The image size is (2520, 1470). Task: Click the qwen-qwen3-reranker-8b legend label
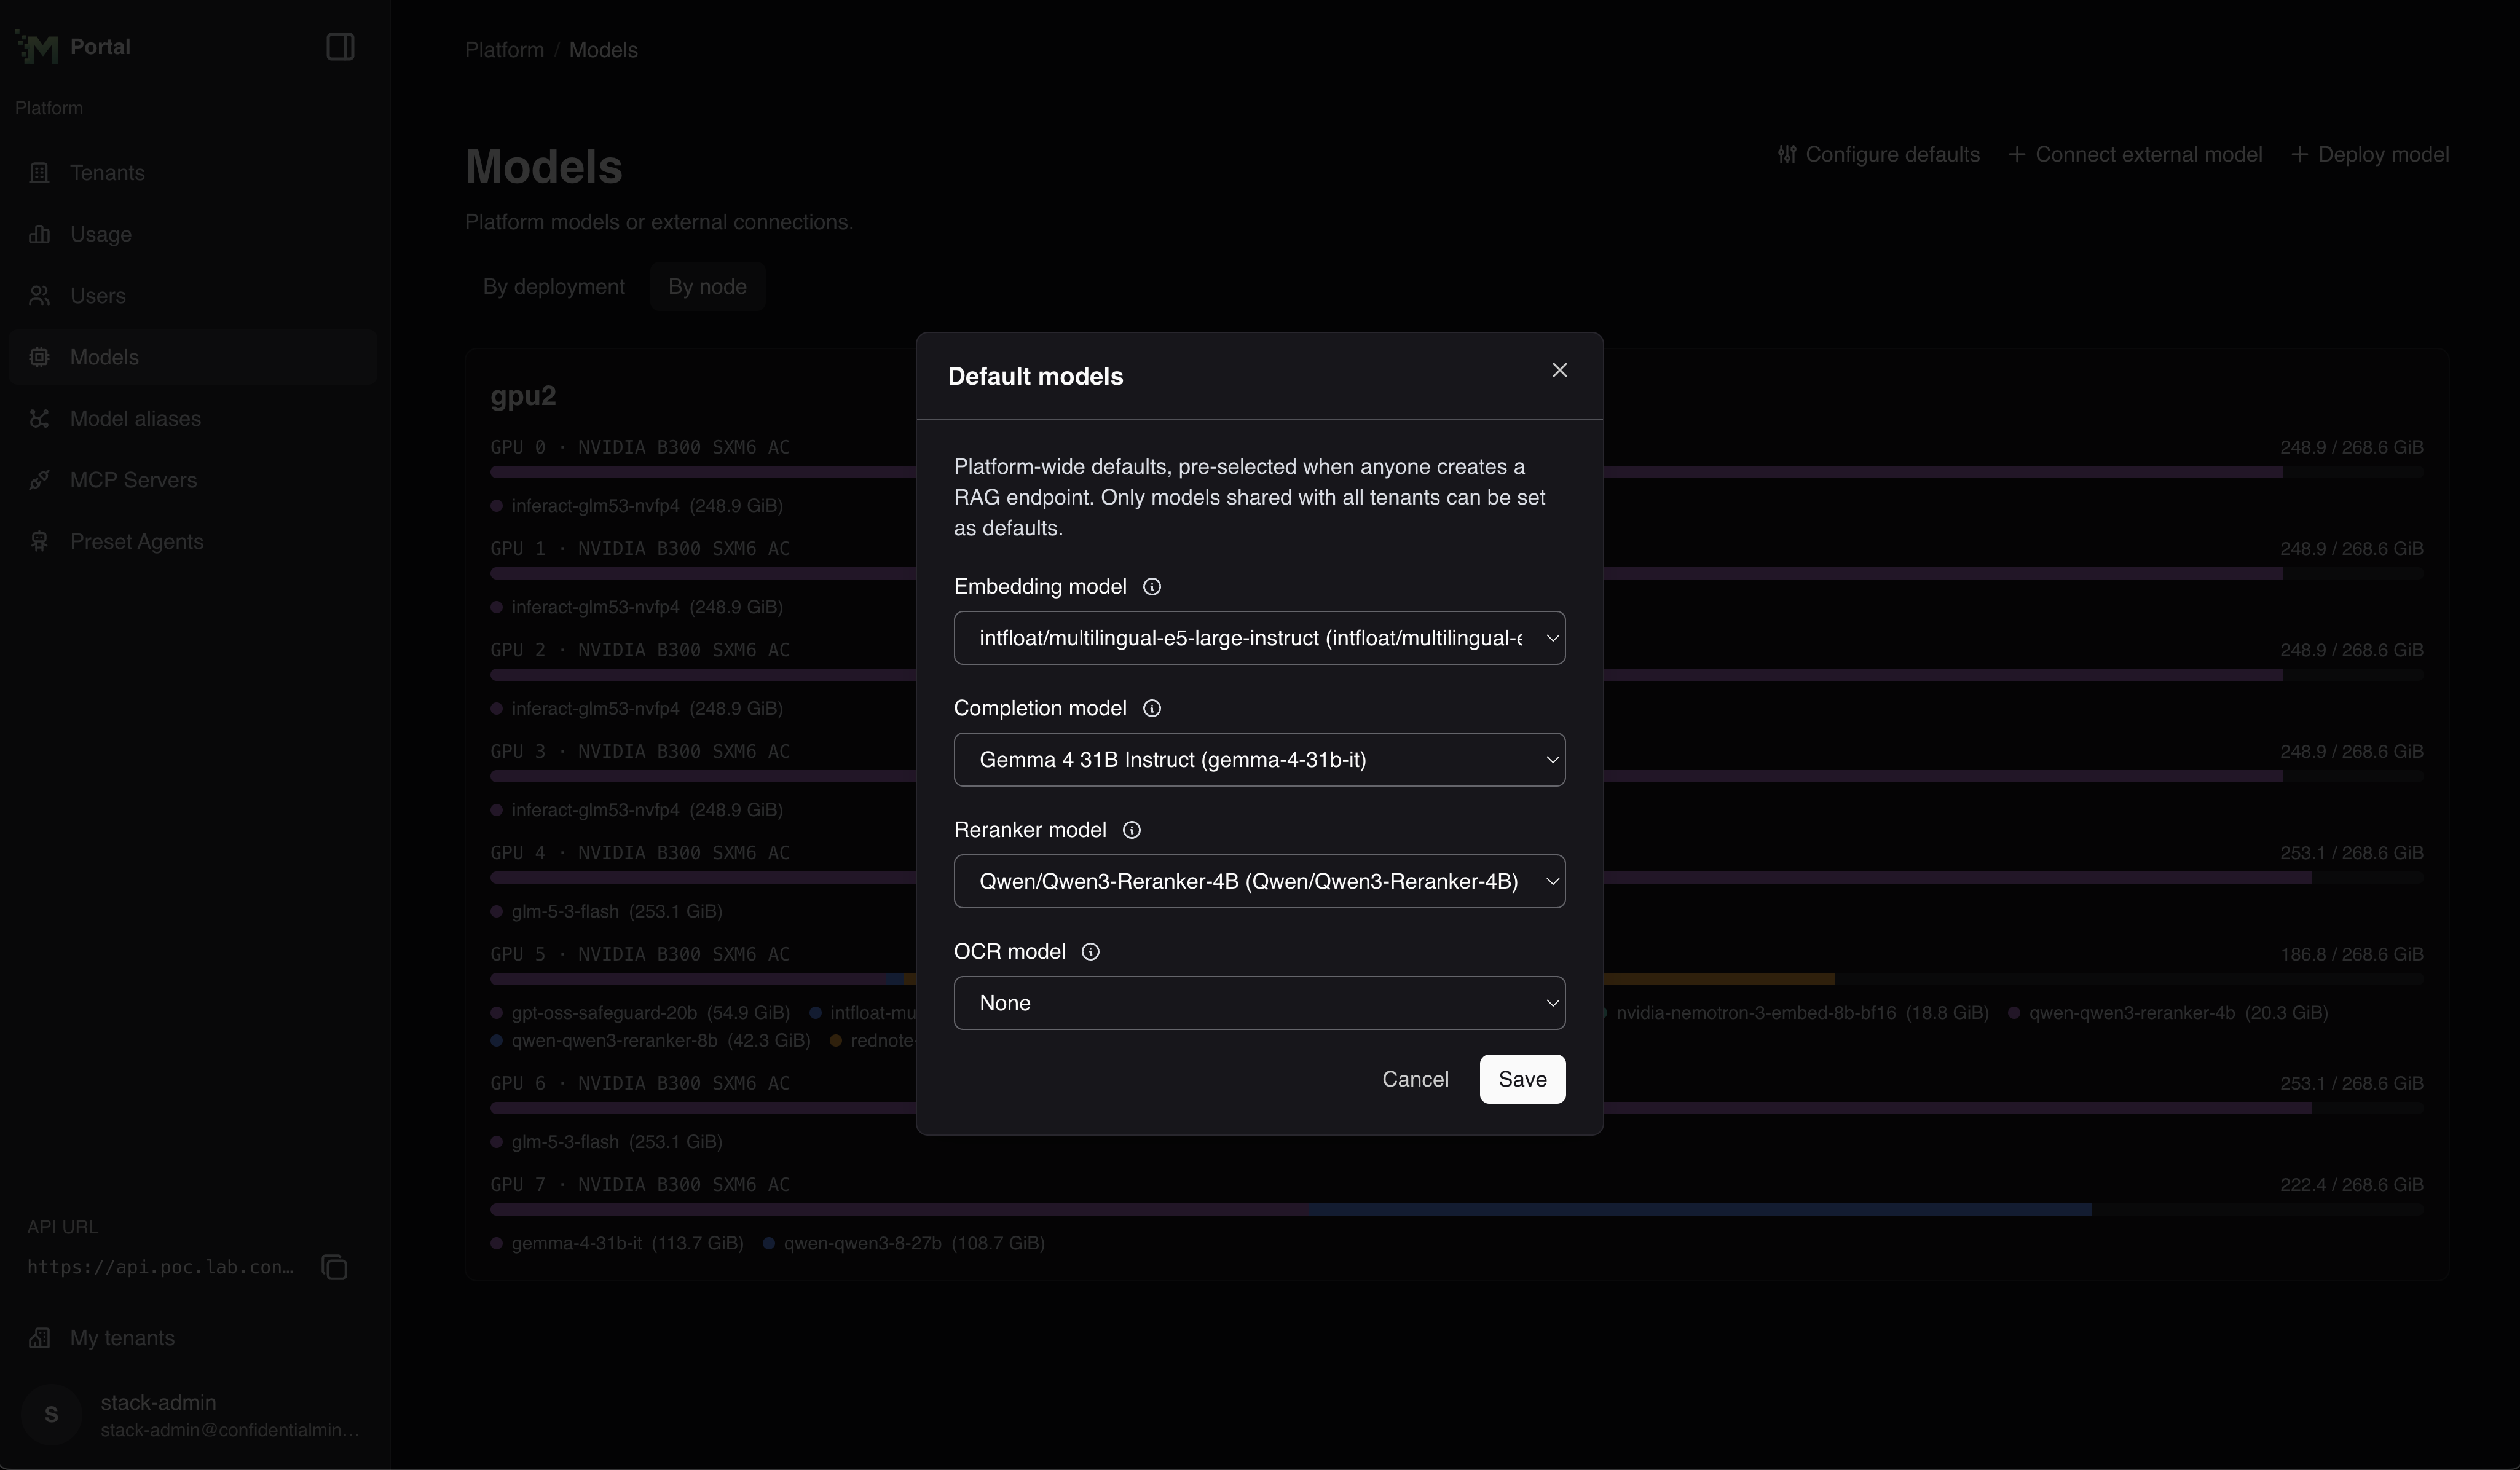661,1041
